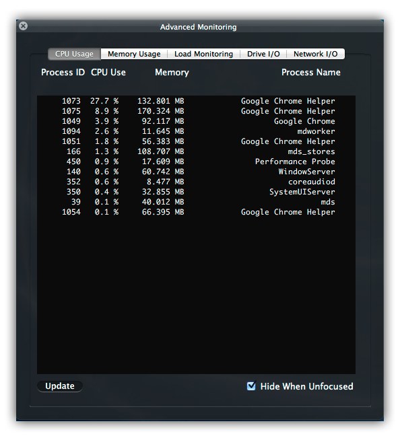The image size is (400, 438).
Task: Click the 60.742 MB memory value
Action: 163,172
